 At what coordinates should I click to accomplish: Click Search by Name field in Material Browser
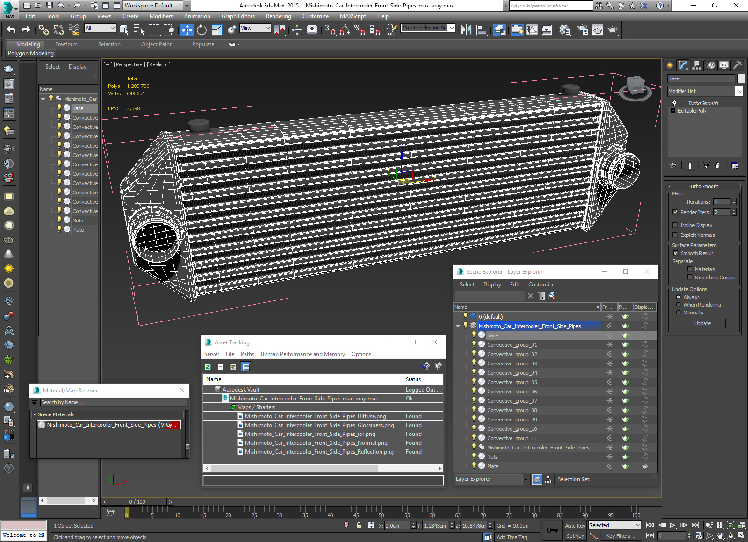point(114,402)
